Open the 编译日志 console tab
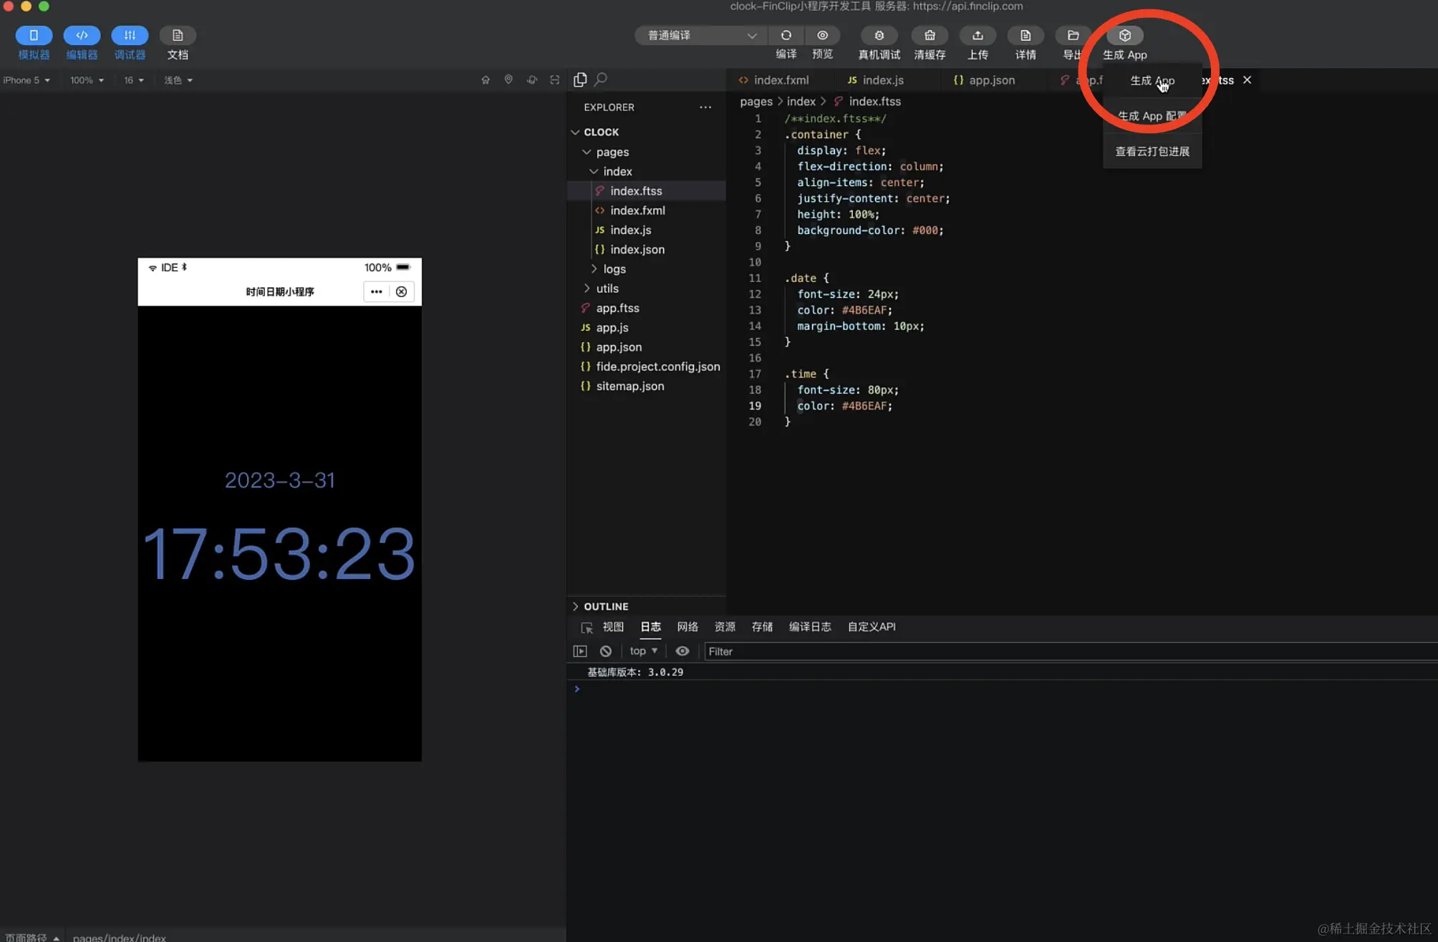The image size is (1438, 942). click(x=809, y=627)
